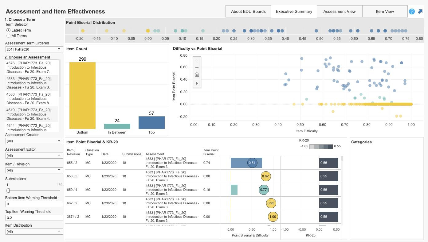Zoom out on the scatter plot
This screenshot has height=242, width=428.
coord(197,68)
